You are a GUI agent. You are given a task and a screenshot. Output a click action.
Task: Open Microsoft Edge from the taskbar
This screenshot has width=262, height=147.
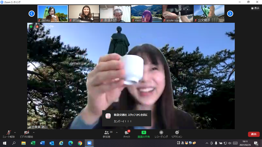point(70,143)
